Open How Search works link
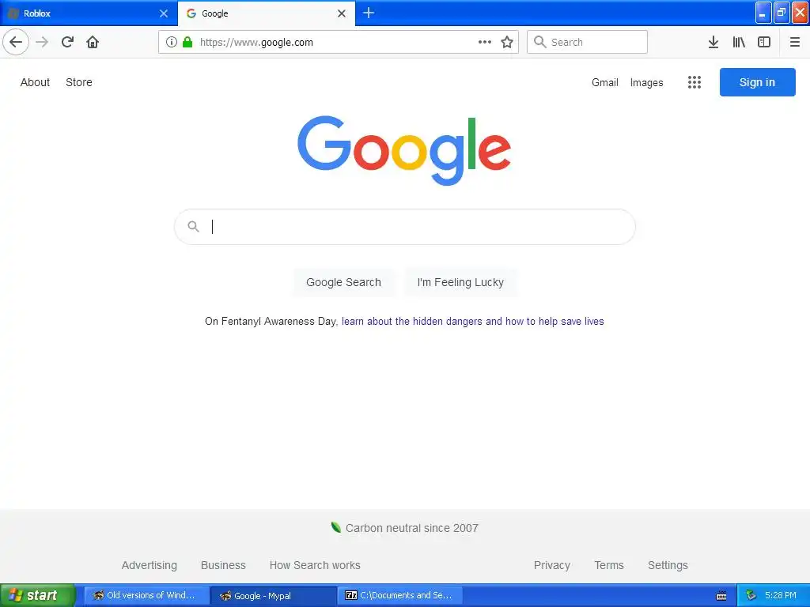The height and width of the screenshot is (607, 810). (315, 565)
